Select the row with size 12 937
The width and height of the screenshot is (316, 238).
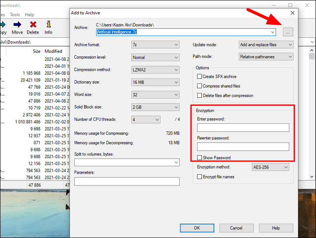point(35,136)
